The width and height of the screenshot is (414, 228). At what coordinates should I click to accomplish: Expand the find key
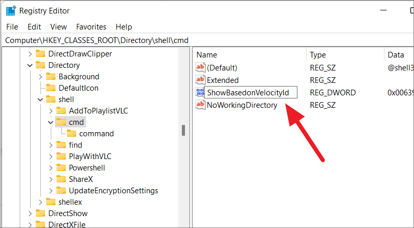pyautogui.click(x=51, y=145)
